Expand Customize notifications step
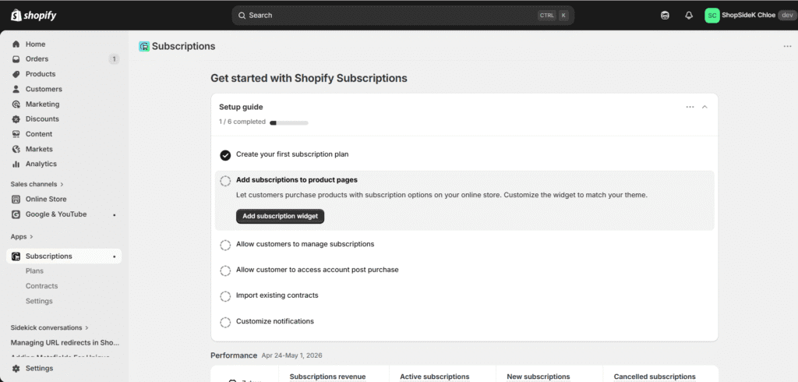This screenshot has height=382, width=798. 275,321
